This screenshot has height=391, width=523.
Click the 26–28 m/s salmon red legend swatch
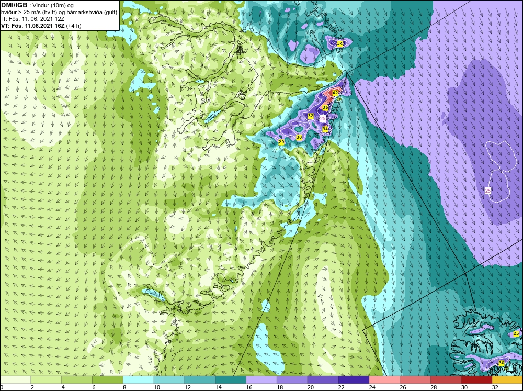415,379
